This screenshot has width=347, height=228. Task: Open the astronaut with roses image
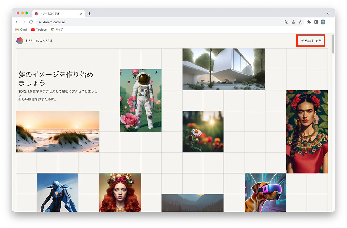[x=141, y=100]
